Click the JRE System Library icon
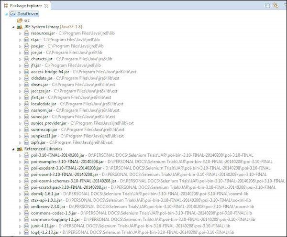The image size is (287, 237). tap(20, 27)
